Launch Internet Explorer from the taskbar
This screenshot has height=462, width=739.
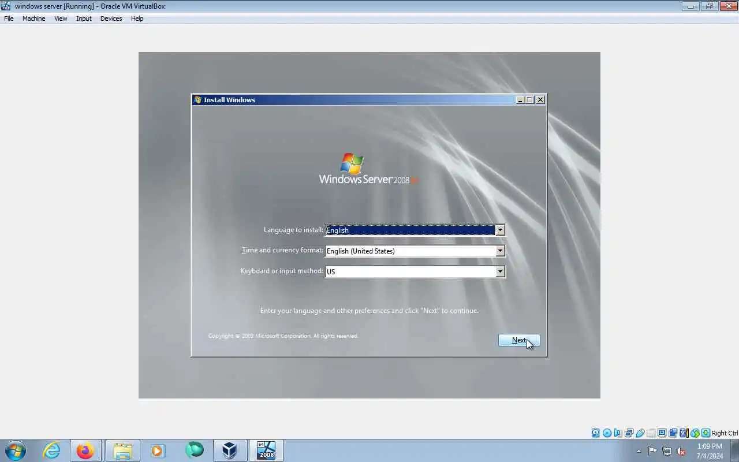point(52,450)
